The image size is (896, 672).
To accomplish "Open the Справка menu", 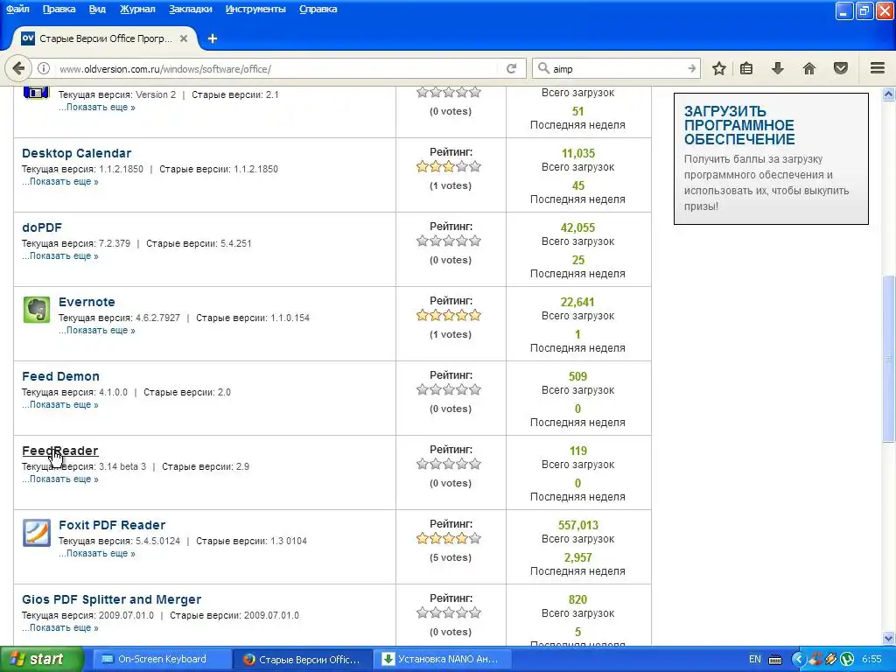I will coord(318,9).
